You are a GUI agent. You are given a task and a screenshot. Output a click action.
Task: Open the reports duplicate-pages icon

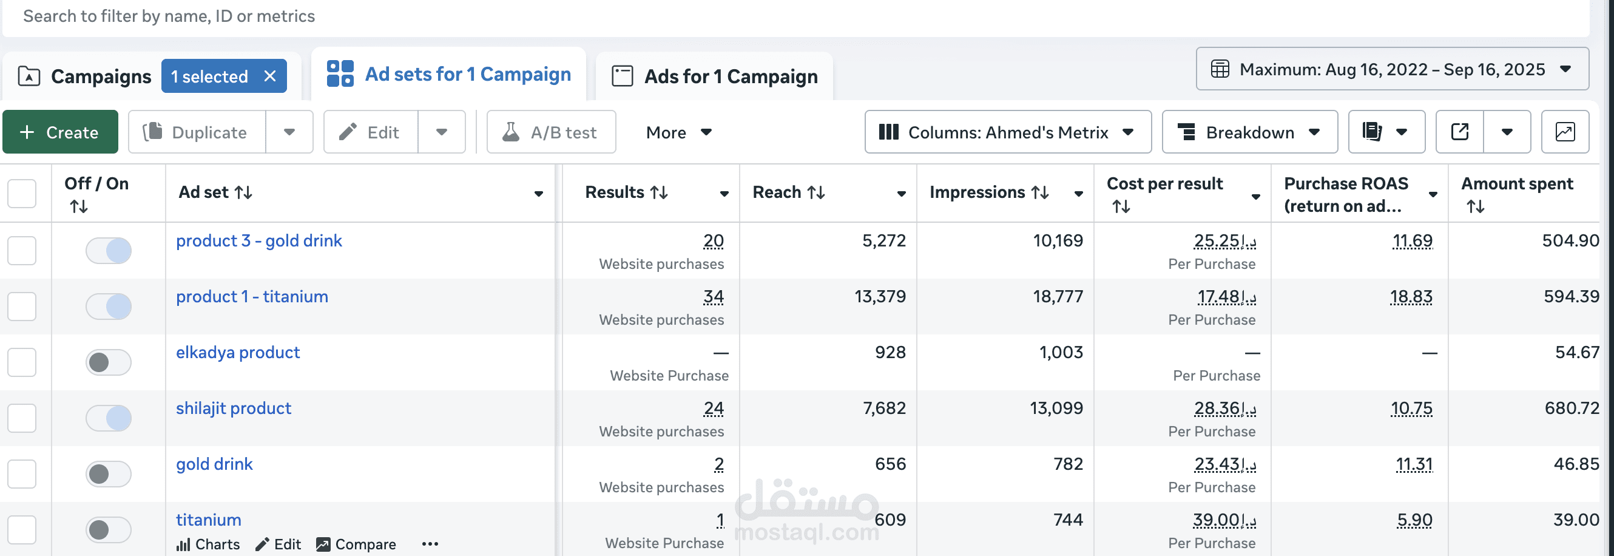tap(1373, 132)
